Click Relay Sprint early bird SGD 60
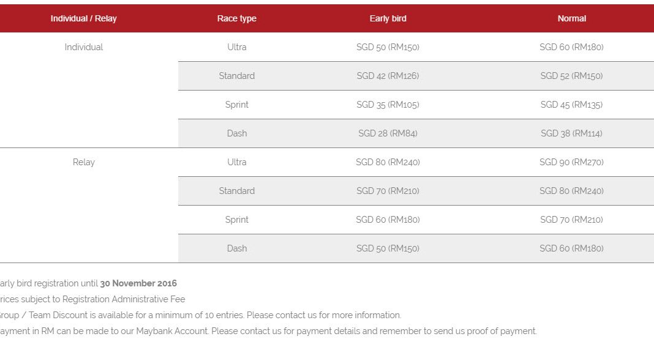The width and height of the screenshot is (654, 339). (388, 220)
